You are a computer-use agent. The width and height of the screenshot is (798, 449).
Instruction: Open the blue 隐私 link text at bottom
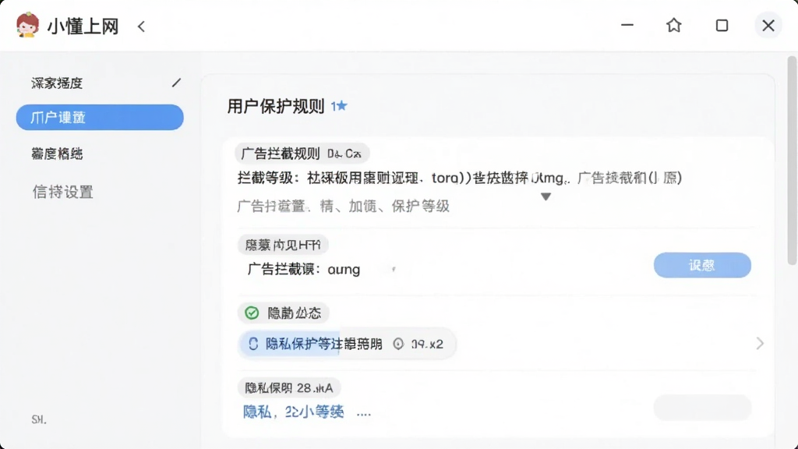click(x=294, y=412)
